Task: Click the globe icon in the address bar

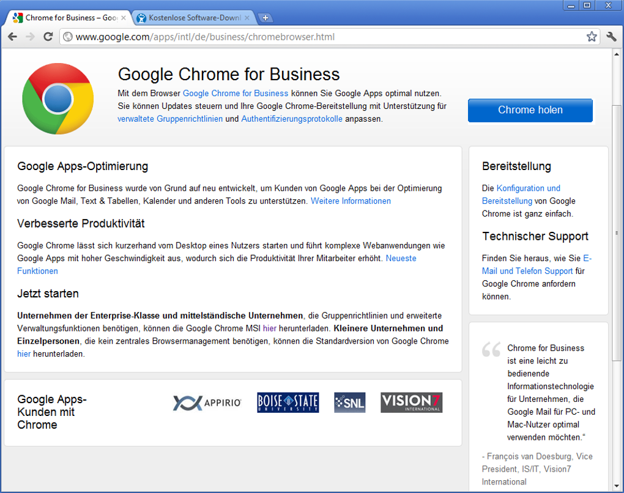Action: click(68, 37)
